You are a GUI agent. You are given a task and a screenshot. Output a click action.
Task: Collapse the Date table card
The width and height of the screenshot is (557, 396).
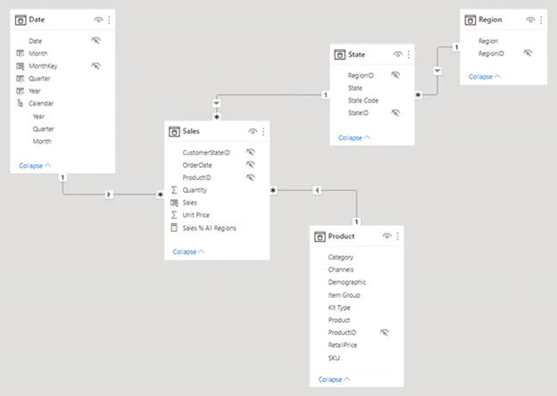tap(35, 165)
